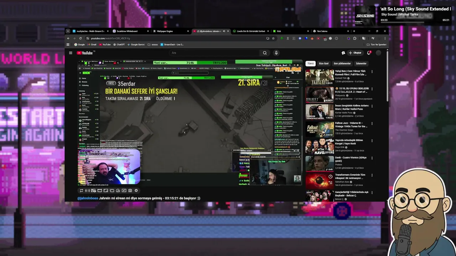
Task: Click the Oluştur create button
Action: [355, 53]
